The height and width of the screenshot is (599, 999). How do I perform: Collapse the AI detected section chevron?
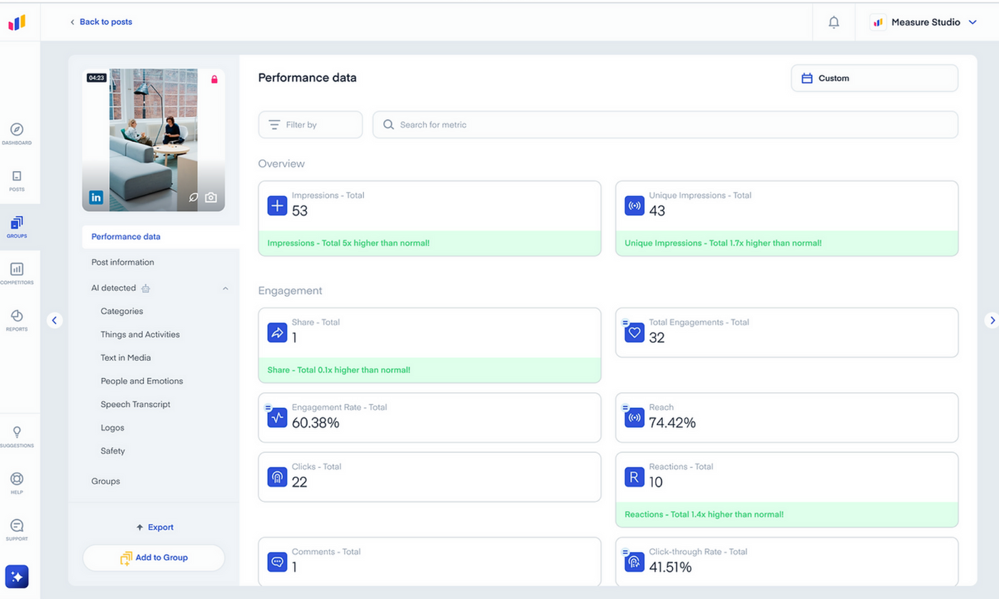pyautogui.click(x=225, y=288)
